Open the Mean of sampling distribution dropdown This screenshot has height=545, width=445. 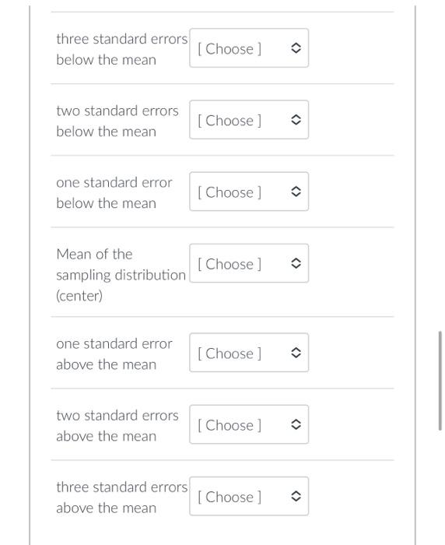click(249, 263)
